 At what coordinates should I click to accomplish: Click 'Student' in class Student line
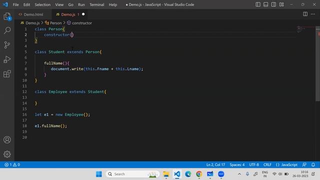[x=56, y=52]
